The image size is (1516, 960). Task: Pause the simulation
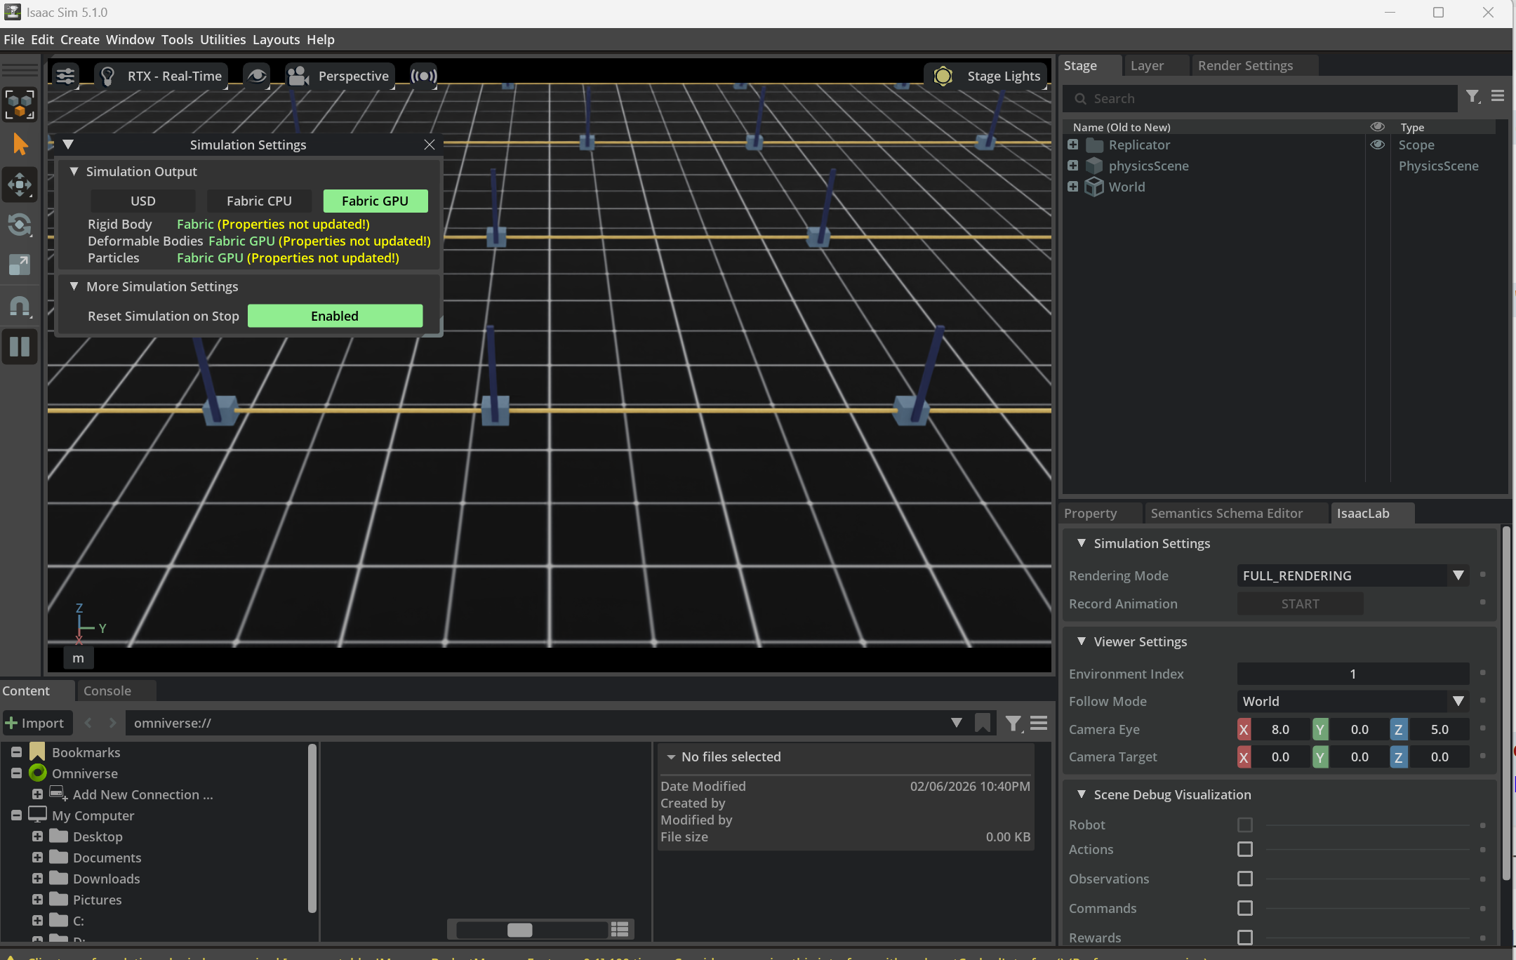(x=20, y=347)
